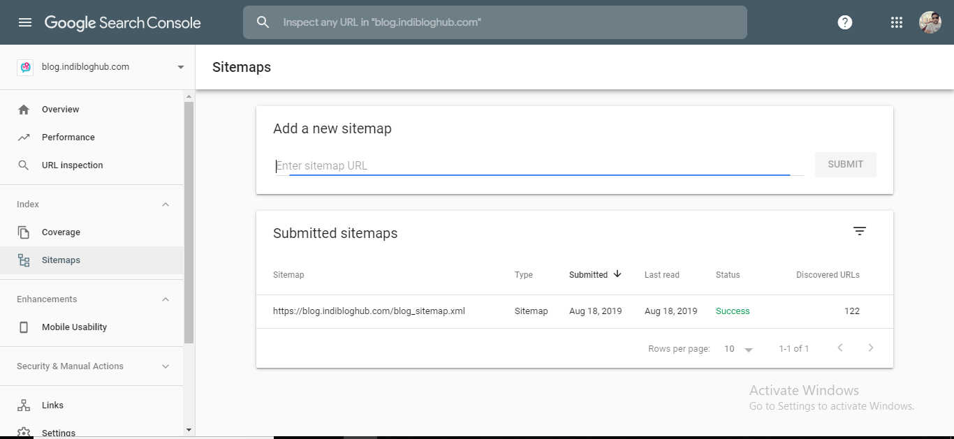Open the blog_sitemap.xml sitemap row
The height and width of the screenshot is (439, 954).
pyautogui.click(x=575, y=311)
